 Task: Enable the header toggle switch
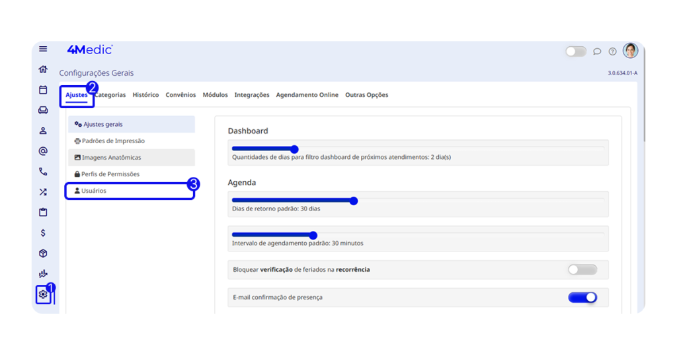click(x=575, y=51)
